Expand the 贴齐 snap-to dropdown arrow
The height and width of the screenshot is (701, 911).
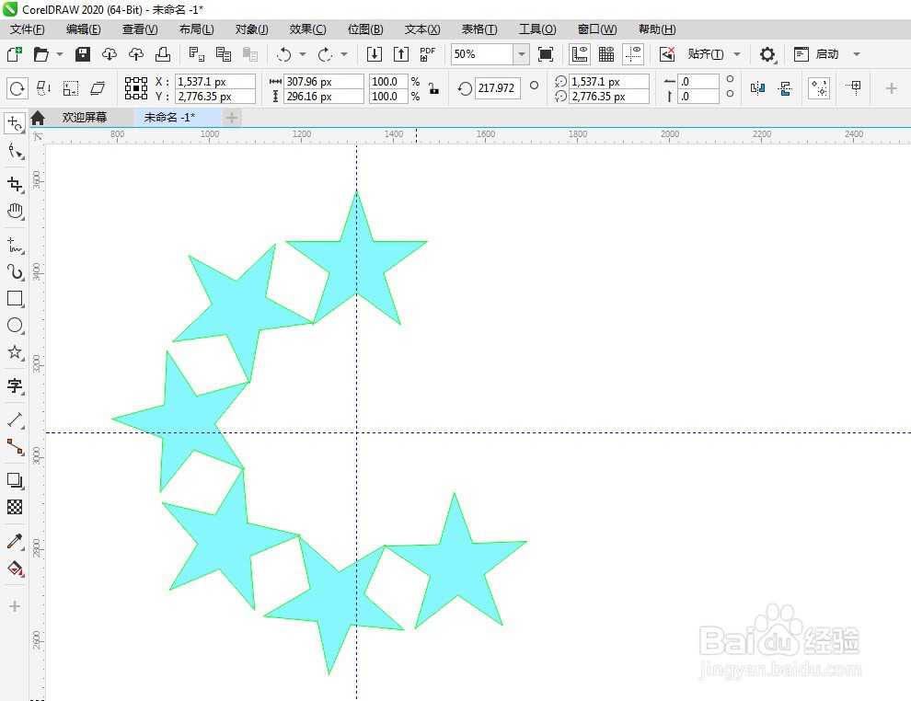point(737,54)
